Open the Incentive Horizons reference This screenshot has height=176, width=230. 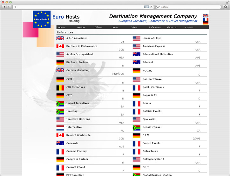(x=78, y=119)
